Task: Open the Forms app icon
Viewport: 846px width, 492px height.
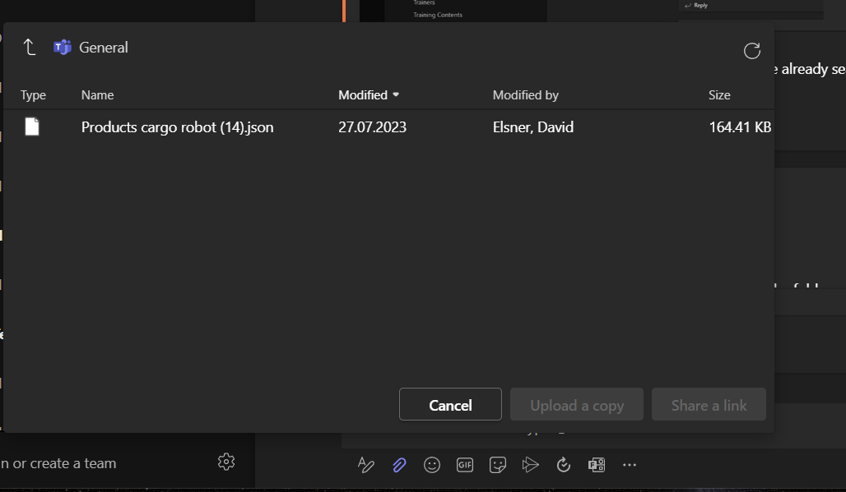Action: (597, 465)
